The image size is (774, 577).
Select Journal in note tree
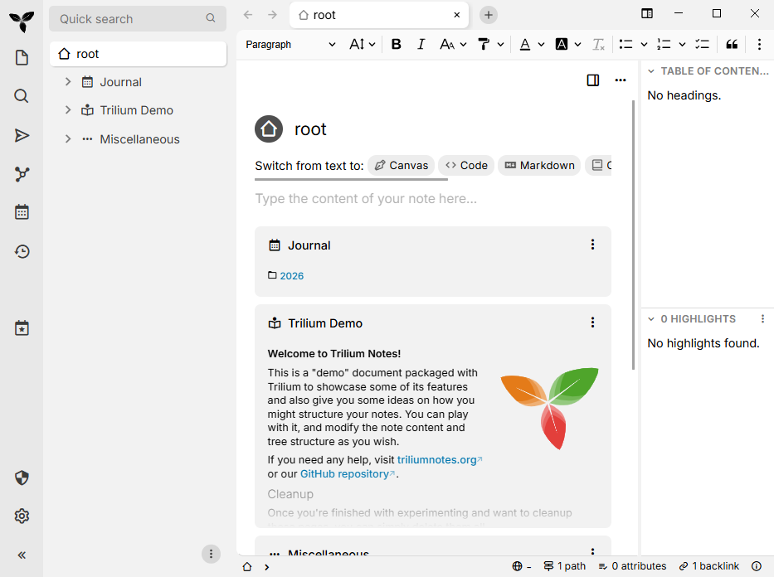coord(120,82)
